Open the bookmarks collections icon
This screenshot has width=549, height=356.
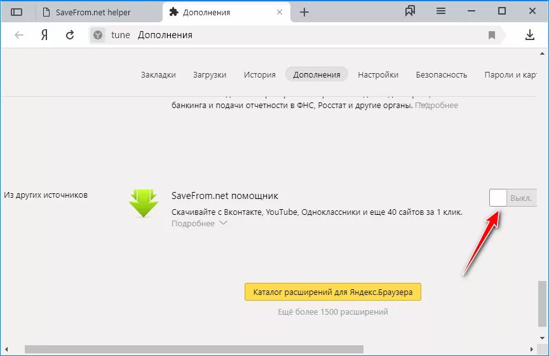tap(410, 11)
